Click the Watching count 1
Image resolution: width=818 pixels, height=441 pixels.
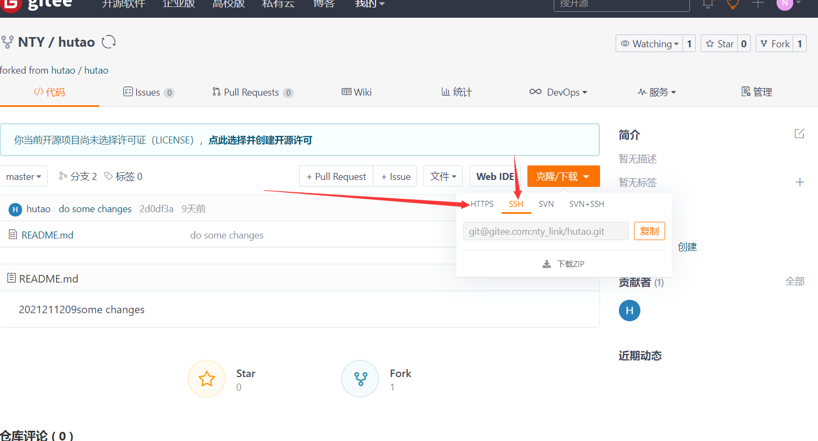click(689, 44)
